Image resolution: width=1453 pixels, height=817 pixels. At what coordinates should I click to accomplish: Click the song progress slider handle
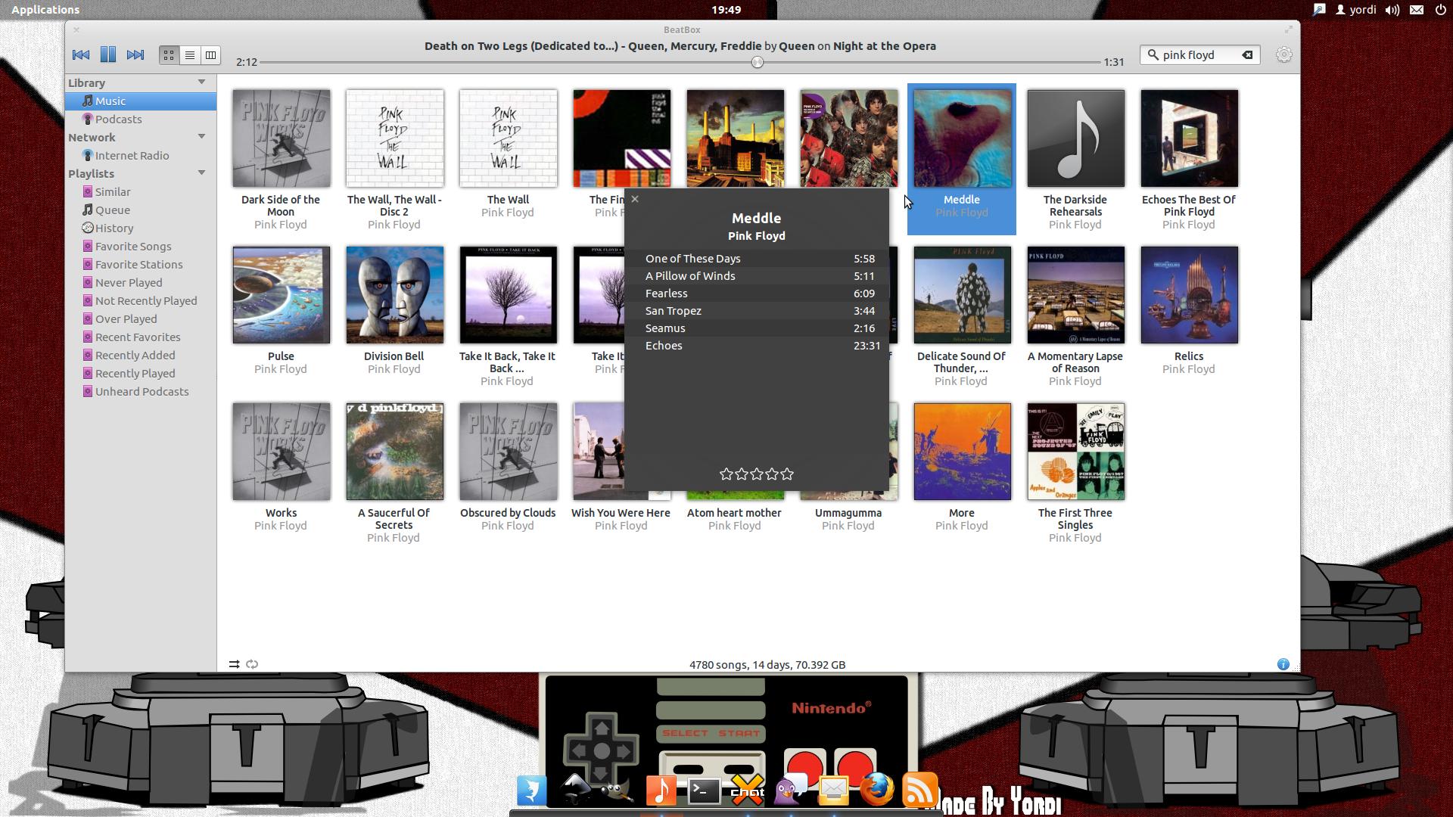(757, 62)
